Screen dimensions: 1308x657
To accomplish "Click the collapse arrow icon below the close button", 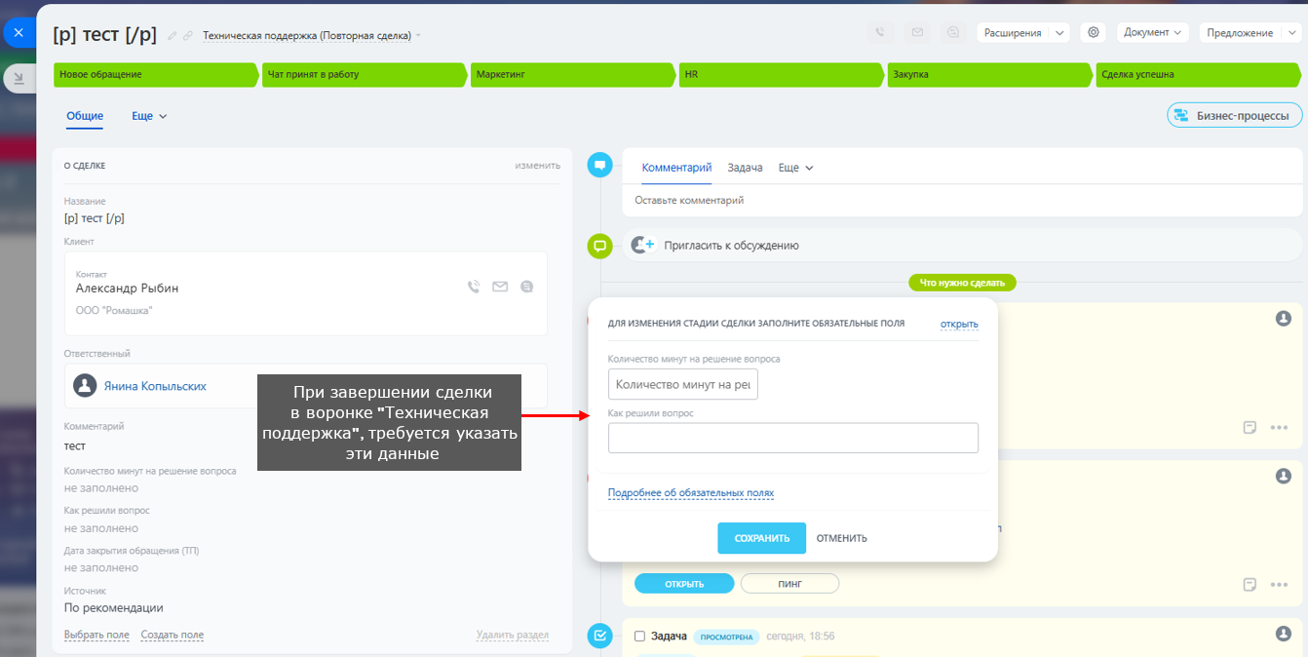I will point(19,78).
